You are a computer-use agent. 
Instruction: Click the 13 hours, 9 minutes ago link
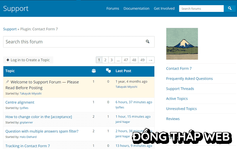(134, 145)
